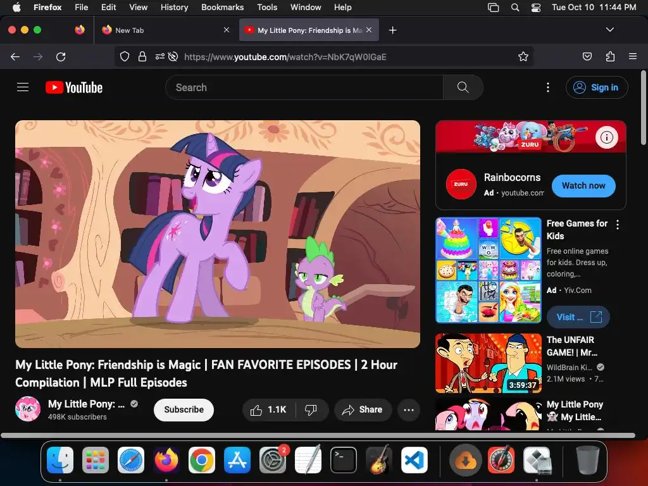648x486 pixels.
Task: Open The UNFAIR GAME Mr Bean video title
Action: 572,346
